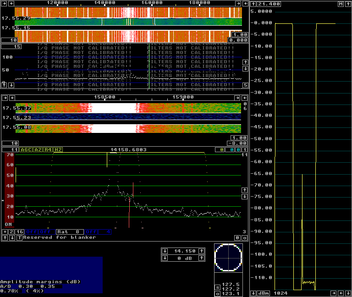Click the right-arrow at the bottom of the dBm panel
This screenshot has height=297, width=352.
(334, 293)
